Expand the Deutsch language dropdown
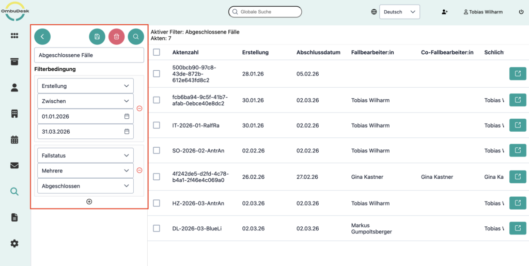The height and width of the screenshot is (266, 529). (399, 12)
